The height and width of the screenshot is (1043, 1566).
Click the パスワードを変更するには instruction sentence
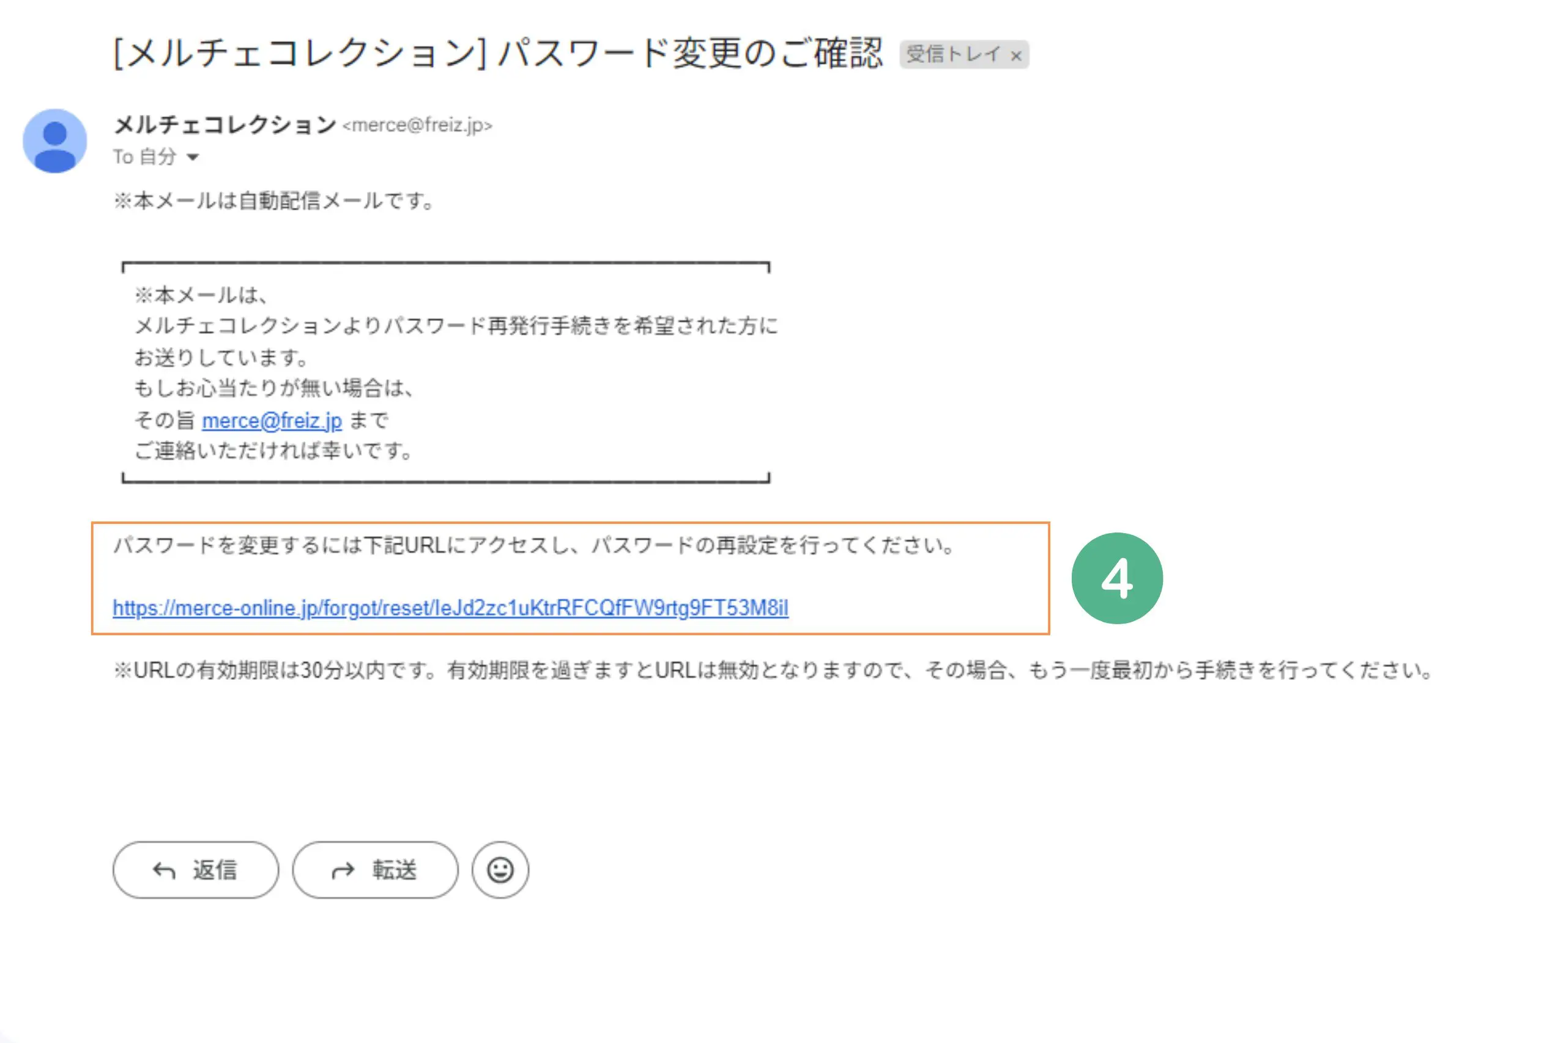coord(535,545)
